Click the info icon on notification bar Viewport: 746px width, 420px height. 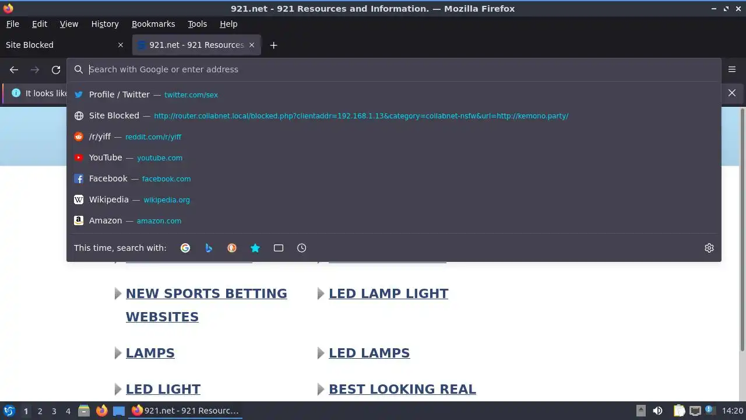16,93
